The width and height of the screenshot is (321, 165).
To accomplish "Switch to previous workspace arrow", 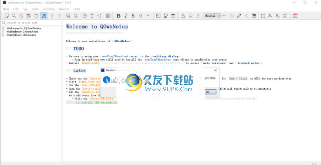I will pyautogui.click(x=246, y=16).
